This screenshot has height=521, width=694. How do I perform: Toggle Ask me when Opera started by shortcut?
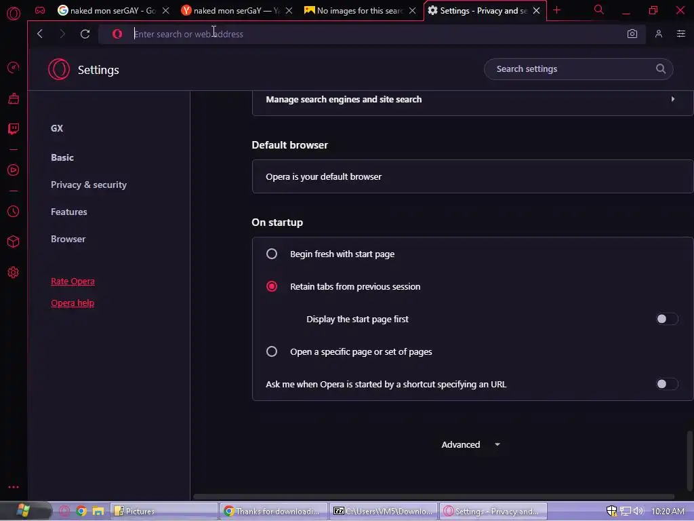[x=667, y=384]
